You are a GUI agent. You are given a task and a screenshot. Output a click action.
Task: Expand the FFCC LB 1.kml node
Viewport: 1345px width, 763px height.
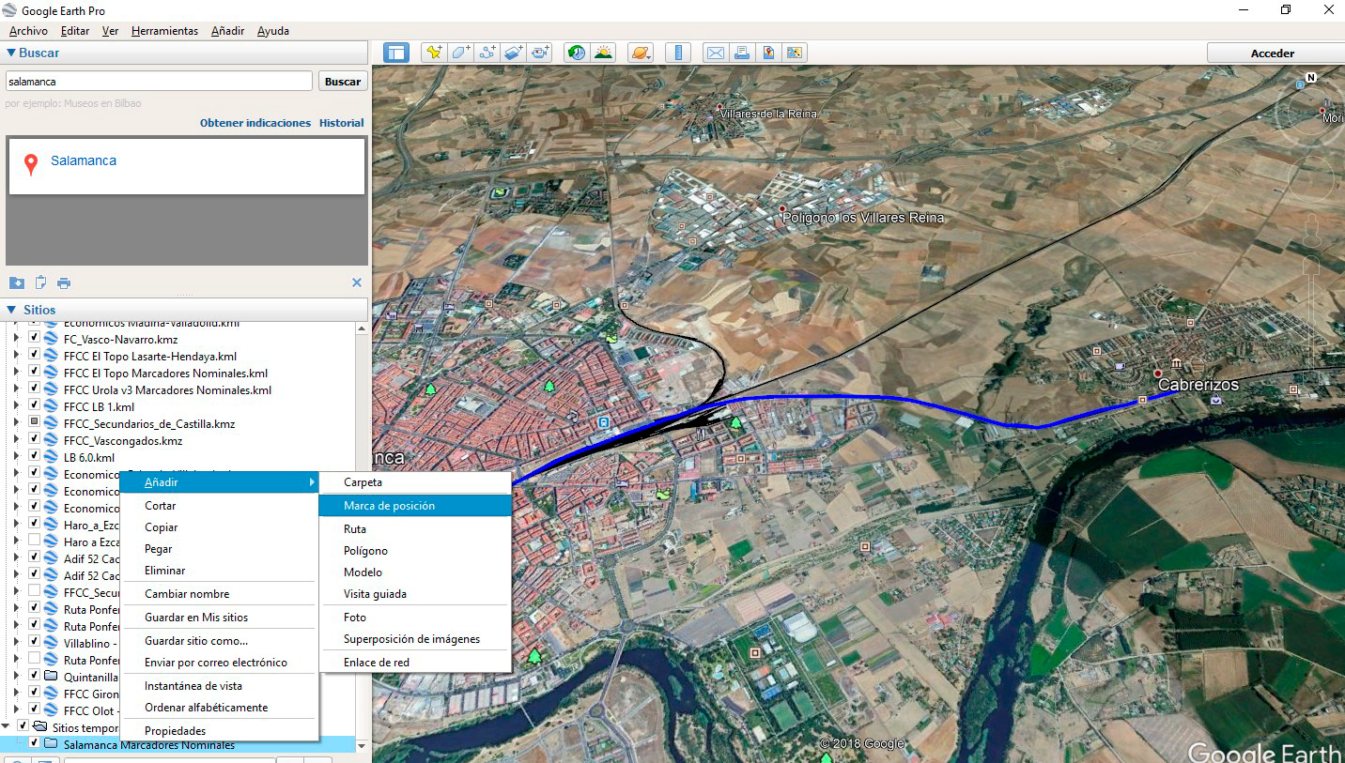(x=15, y=406)
